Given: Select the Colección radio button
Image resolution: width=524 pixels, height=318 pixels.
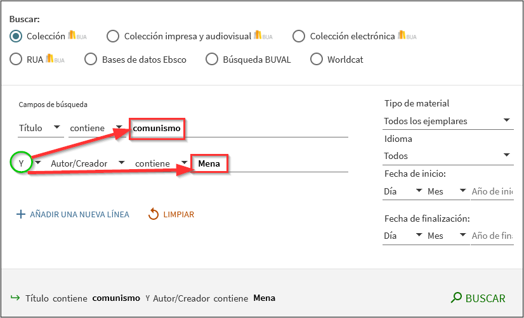Looking at the screenshot, I should (x=16, y=36).
